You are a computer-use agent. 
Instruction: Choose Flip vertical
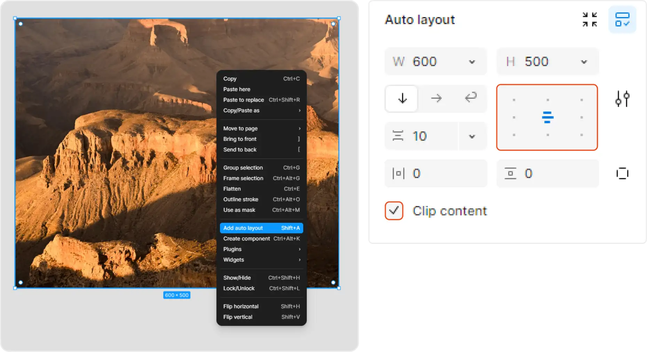click(262, 317)
